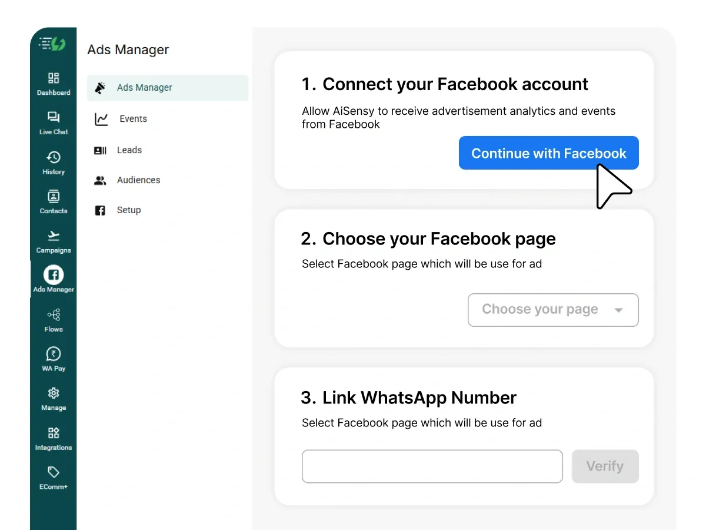The width and height of the screenshot is (706, 530).
Task: Switch to the Events tab
Action: pos(133,118)
